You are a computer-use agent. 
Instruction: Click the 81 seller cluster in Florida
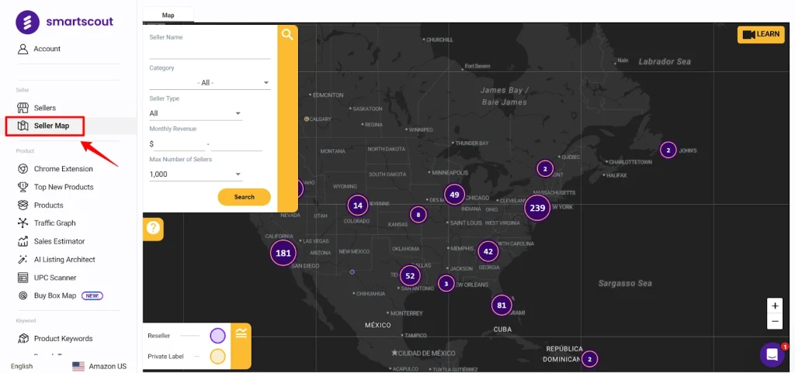[x=502, y=306]
